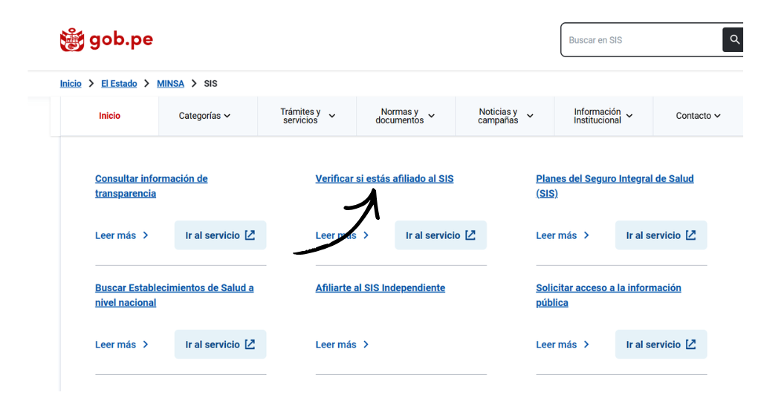
Task: Click Ir al servicio for Planes del Seguro
Action: coord(661,235)
